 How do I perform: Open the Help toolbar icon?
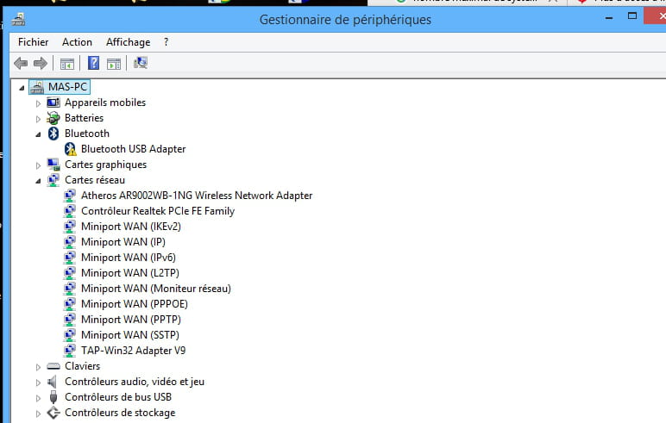click(93, 63)
